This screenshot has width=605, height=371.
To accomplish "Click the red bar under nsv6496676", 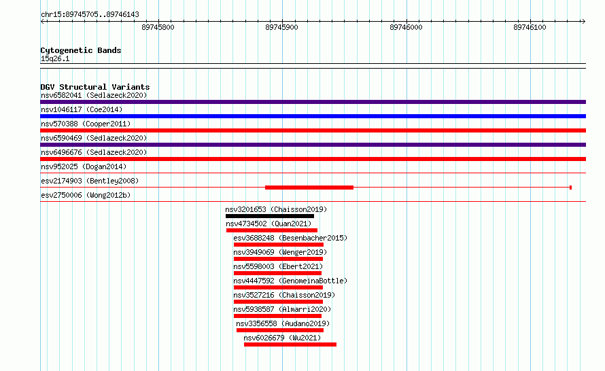I will tap(313, 159).
